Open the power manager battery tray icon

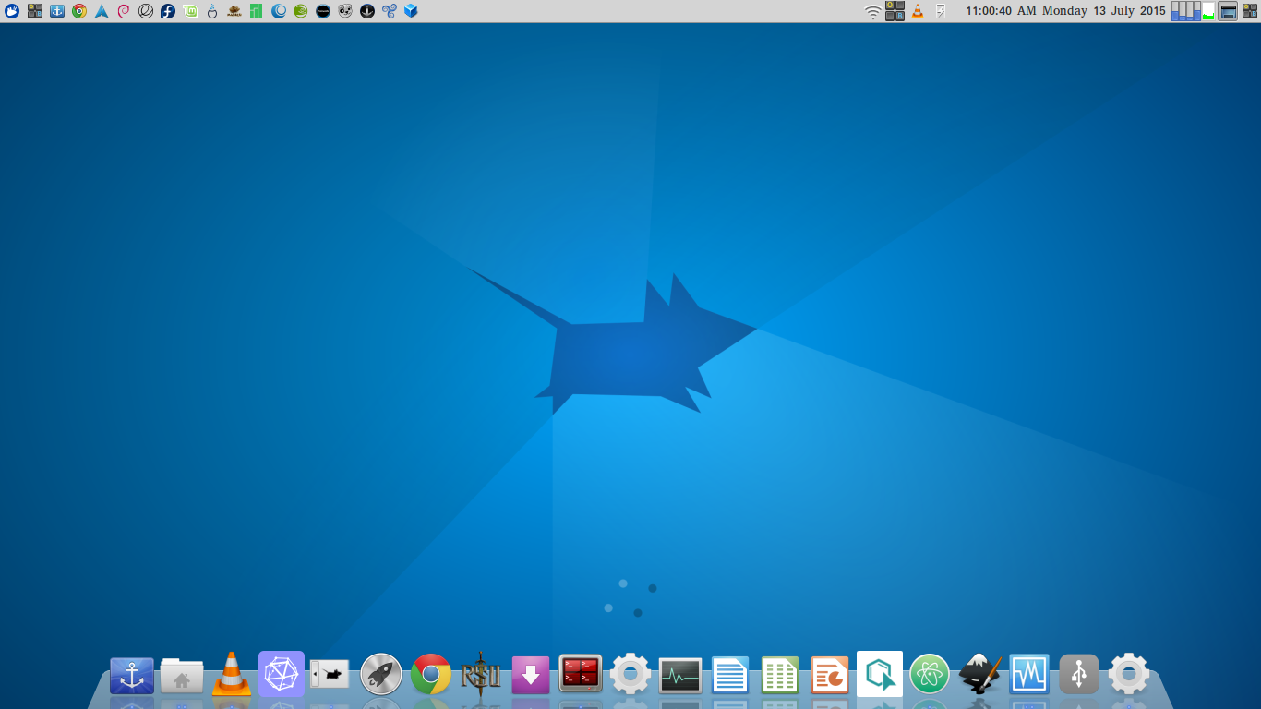[x=941, y=11]
